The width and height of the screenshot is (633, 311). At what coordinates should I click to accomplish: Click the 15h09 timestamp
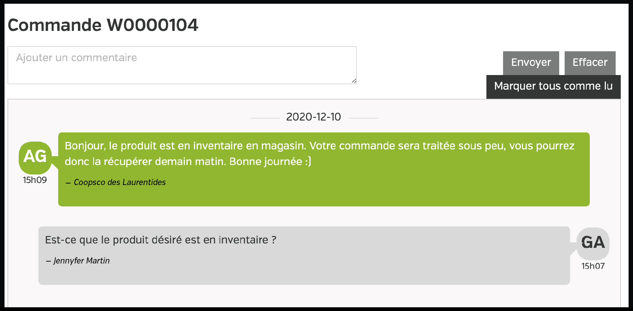(35, 180)
